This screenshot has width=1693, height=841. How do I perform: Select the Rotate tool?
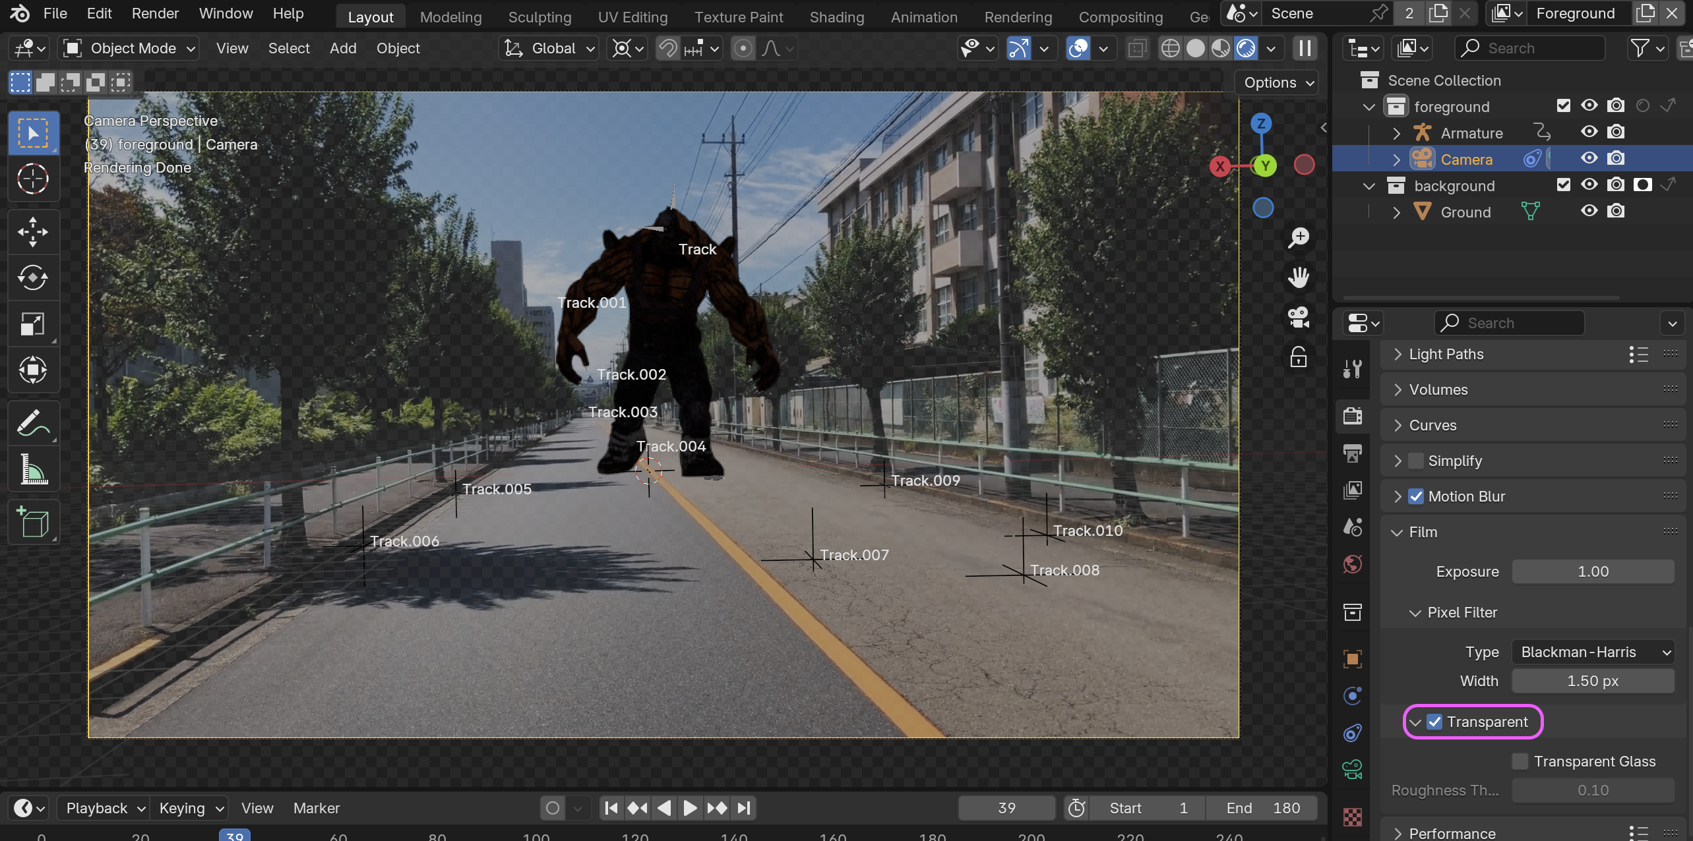[x=33, y=277]
